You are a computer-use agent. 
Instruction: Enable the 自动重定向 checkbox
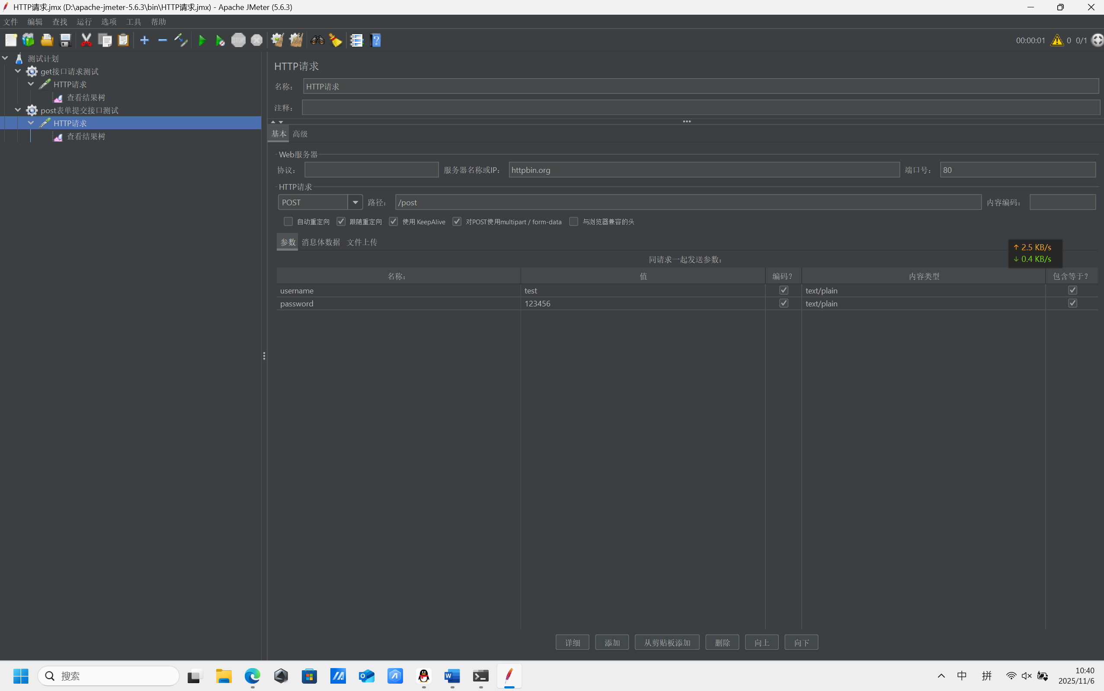tap(288, 222)
